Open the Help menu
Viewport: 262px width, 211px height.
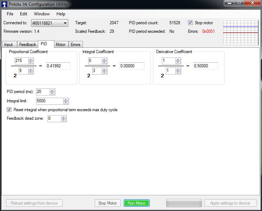(x=61, y=14)
